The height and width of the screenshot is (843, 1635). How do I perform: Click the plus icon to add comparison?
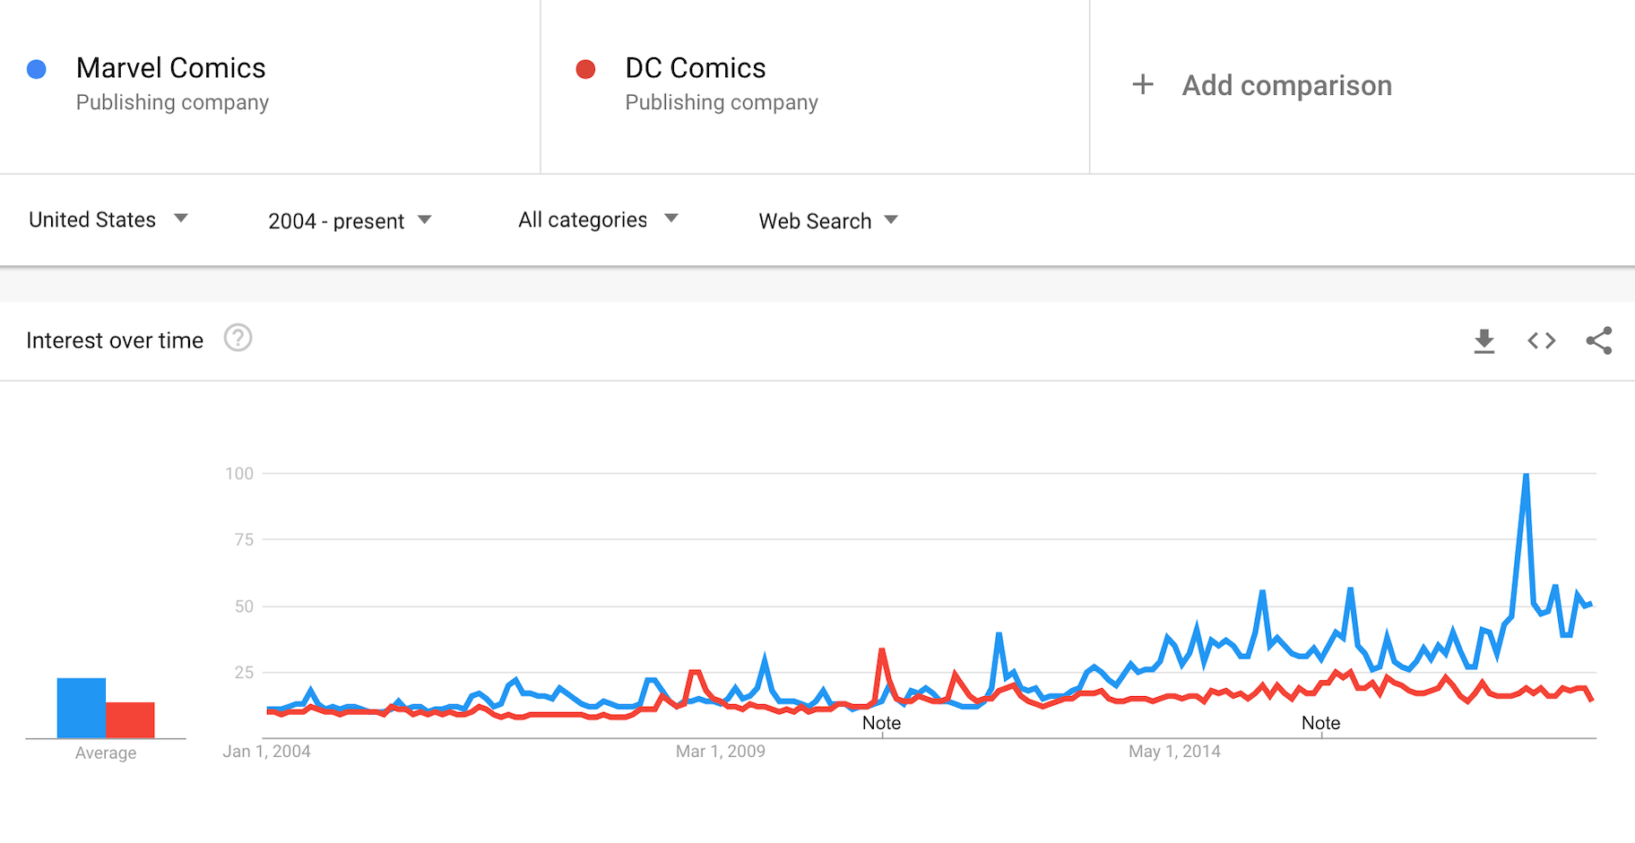pyautogui.click(x=1143, y=85)
